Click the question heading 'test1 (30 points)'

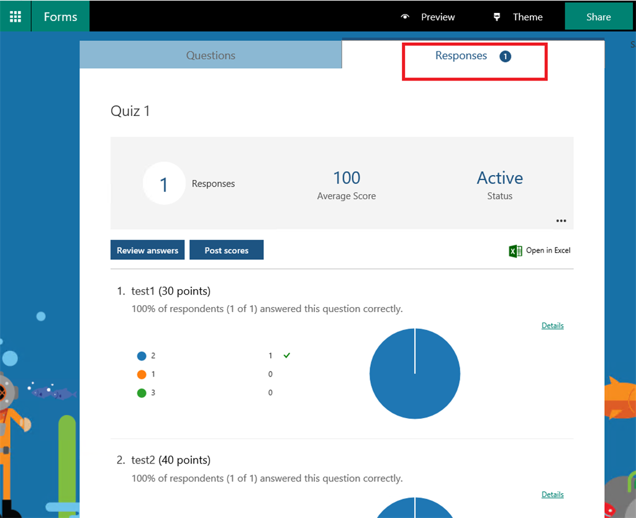click(171, 291)
